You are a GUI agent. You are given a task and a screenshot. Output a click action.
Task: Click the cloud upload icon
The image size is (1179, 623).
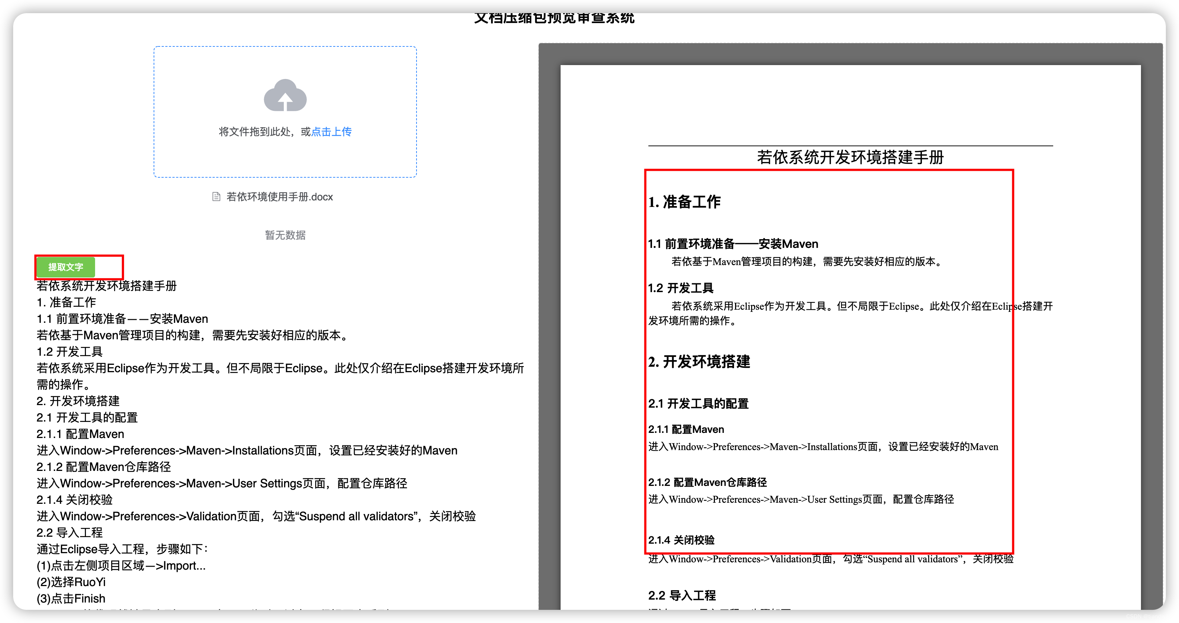click(x=285, y=95)
